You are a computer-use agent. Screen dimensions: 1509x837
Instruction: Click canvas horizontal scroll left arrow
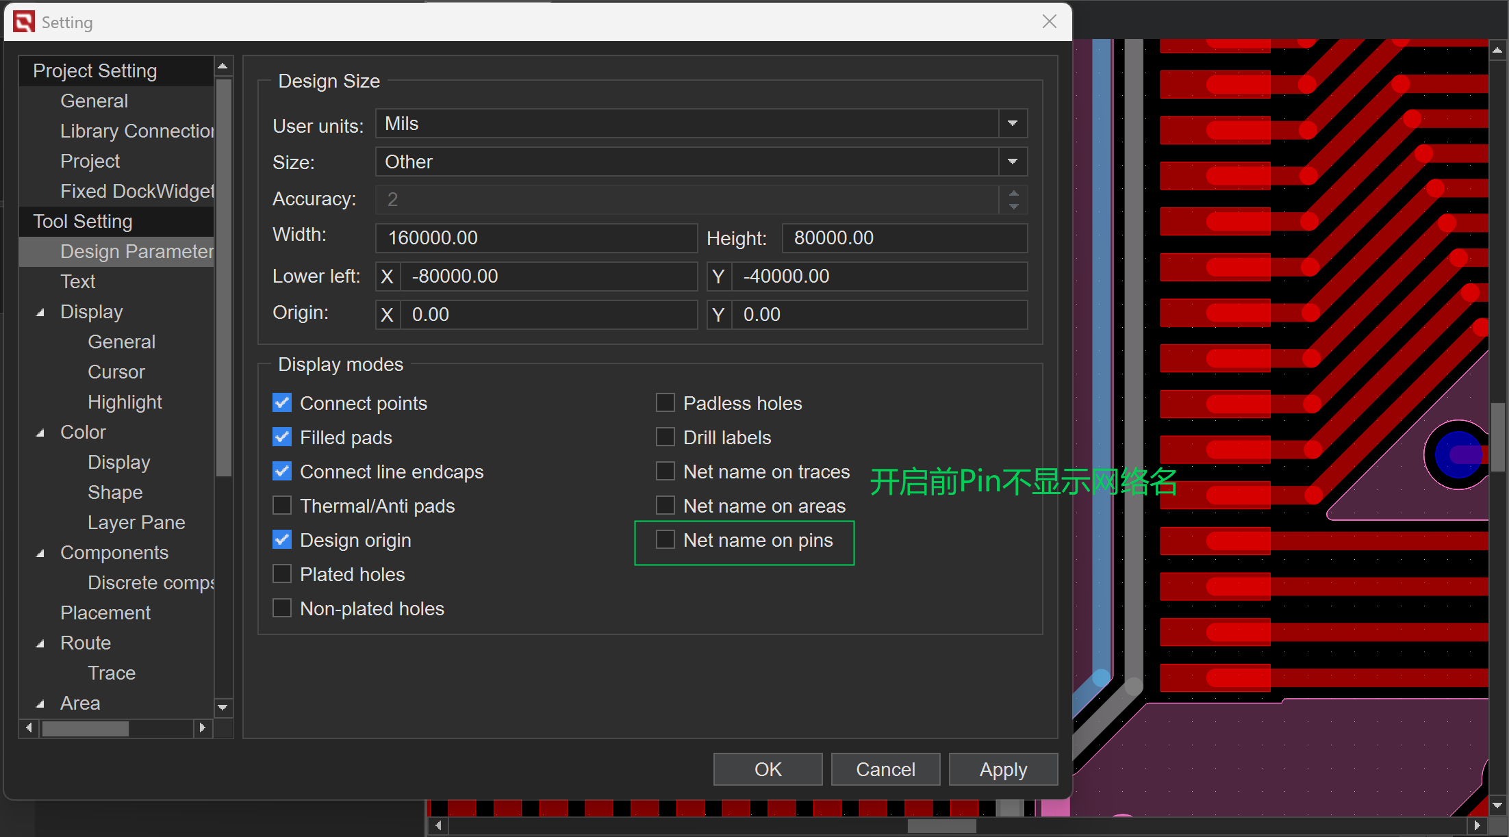click(438, 825)
